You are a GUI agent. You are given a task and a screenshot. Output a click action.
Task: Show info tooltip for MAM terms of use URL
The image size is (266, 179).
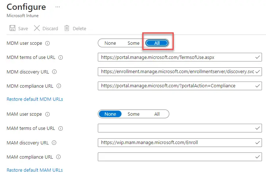click(x=61, y=128)
